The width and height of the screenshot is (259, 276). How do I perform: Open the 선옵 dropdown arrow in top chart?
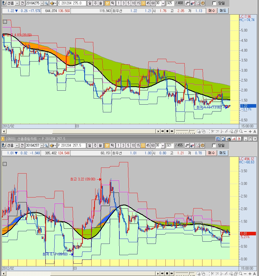click(x=17, y=3)
